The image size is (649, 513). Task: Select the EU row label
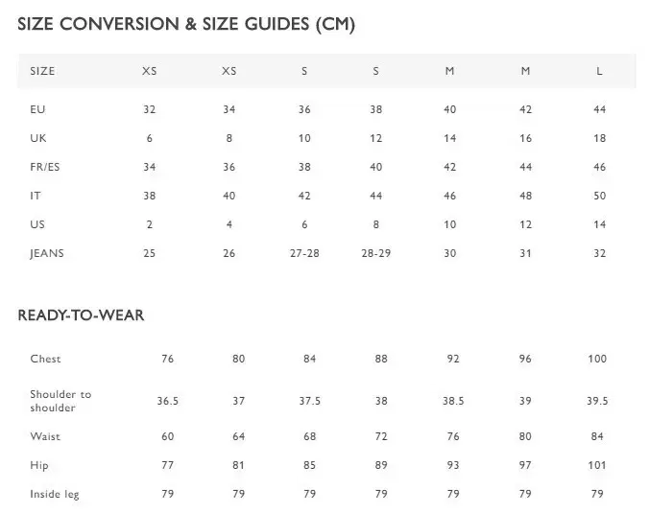tap(38, 110)
